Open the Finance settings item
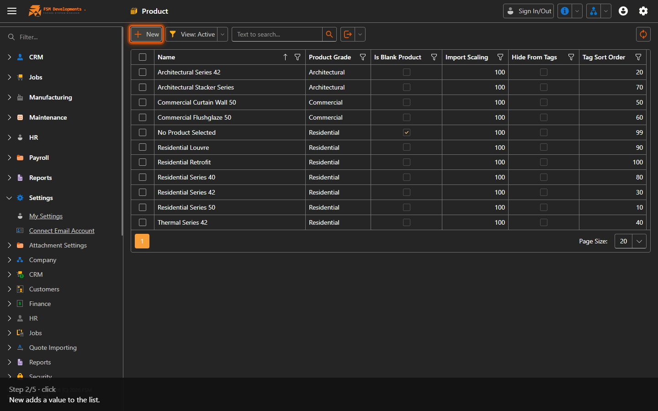658x411 pixels. pos(40,304)
